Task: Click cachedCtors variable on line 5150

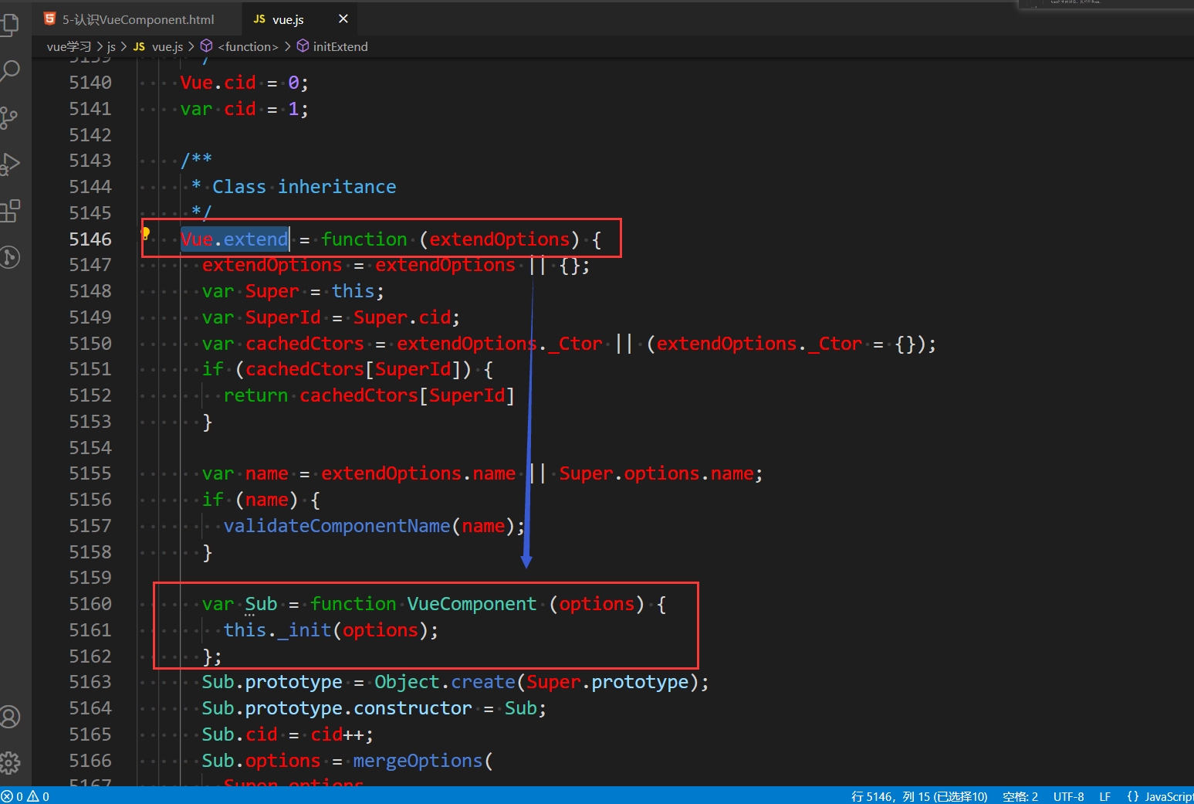Action: 304,344
